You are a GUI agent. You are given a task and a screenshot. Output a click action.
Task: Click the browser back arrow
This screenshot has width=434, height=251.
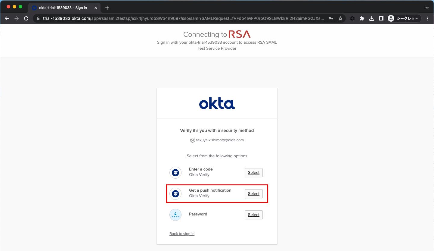coord(7,18)
